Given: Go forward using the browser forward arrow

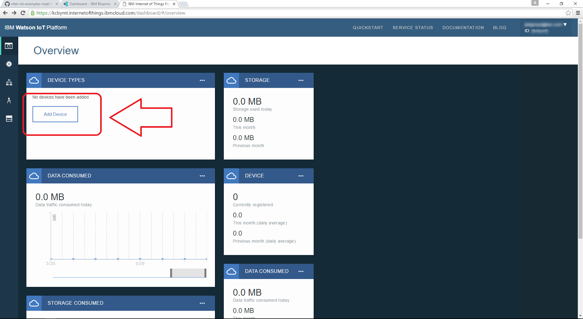Looking at the screenshot, I should 14,13.
